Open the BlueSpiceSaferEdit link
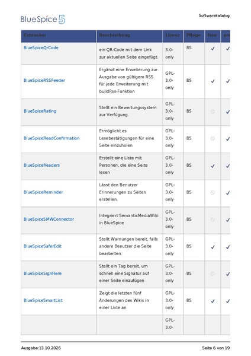251x356 pixels. pyautogui.click(x=43, y=246)
